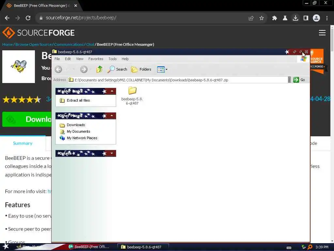Open the Views dropdown in Explorer toolbar

coord(162,69)
